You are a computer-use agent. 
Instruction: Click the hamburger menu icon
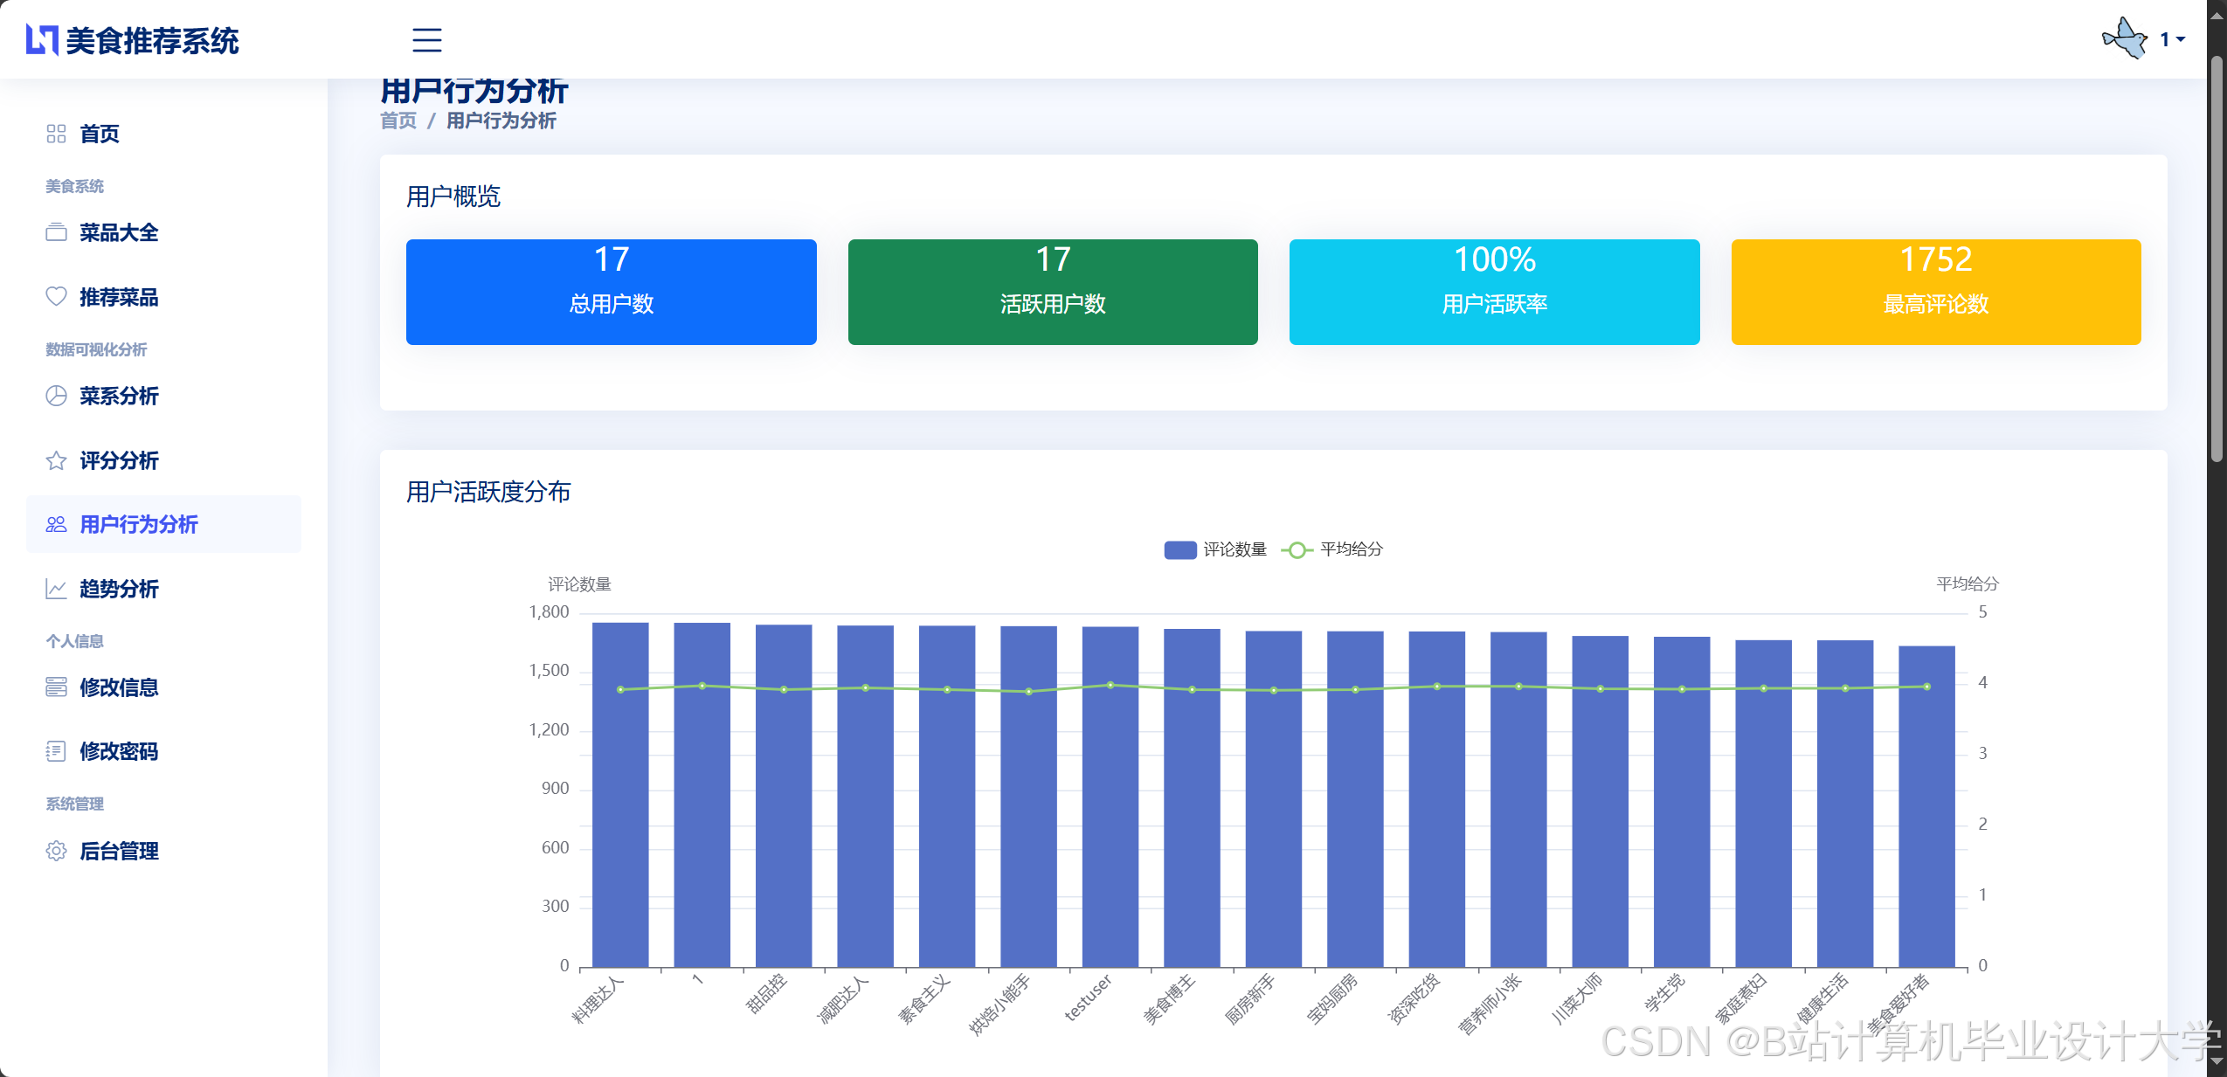click(426, 40)
